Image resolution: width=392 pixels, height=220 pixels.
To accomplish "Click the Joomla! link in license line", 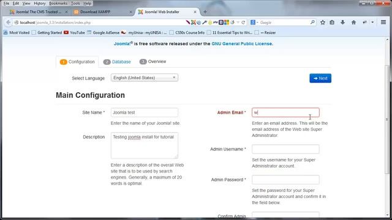I will click(123, 43).
